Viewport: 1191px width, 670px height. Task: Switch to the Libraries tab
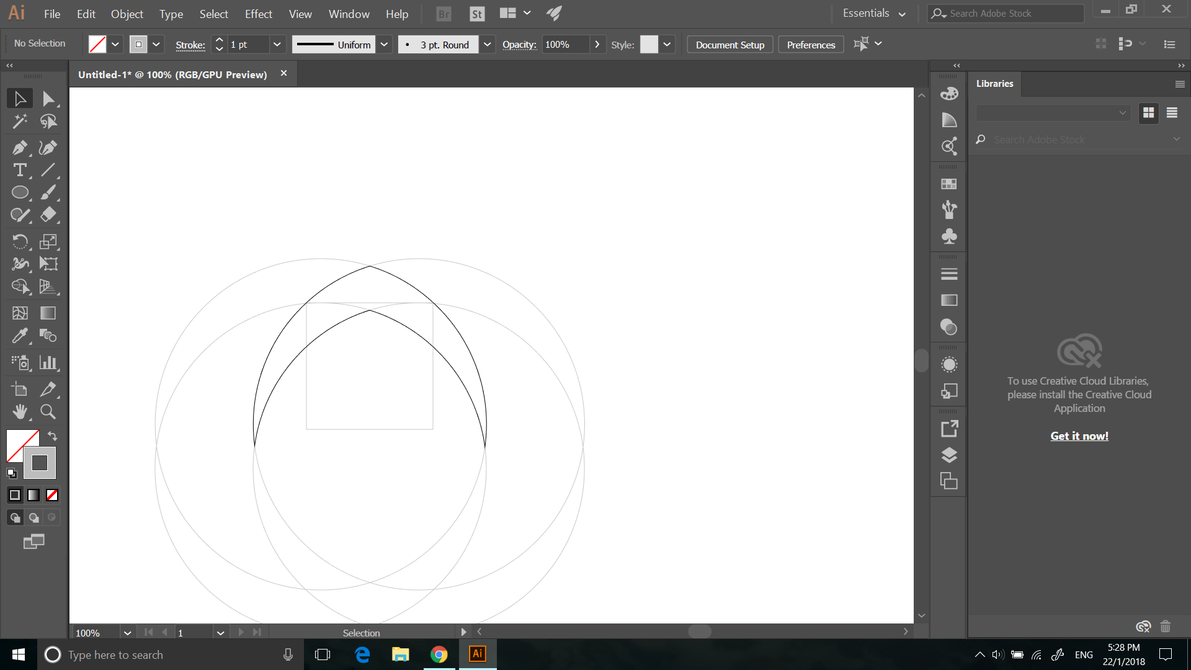click(x=995, y=83)
